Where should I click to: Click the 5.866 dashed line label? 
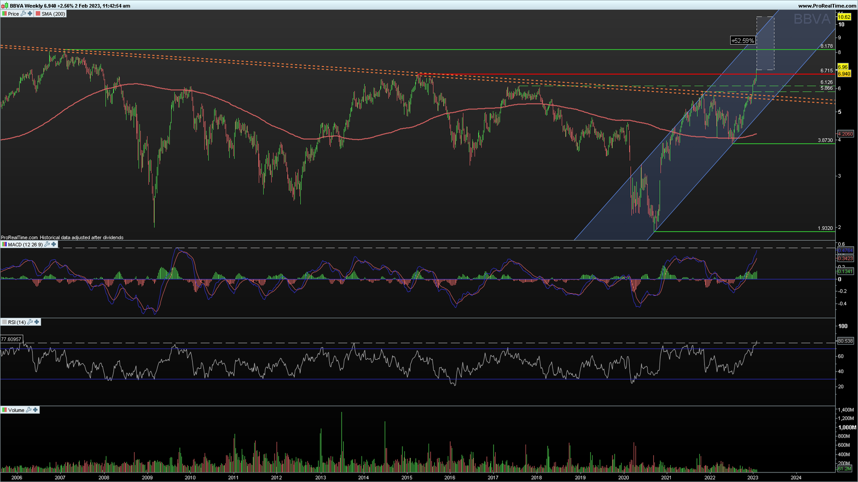827,88
